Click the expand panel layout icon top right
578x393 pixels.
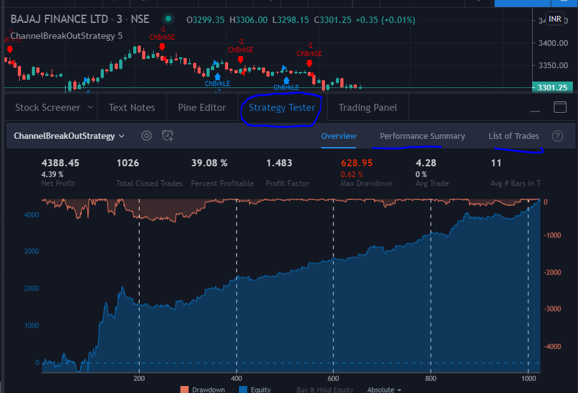tap(560, 108)
